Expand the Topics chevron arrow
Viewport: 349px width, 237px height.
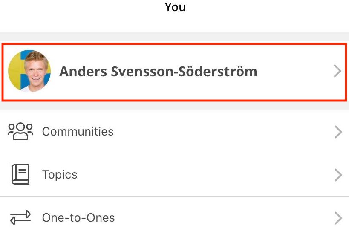tap(338, 175)
